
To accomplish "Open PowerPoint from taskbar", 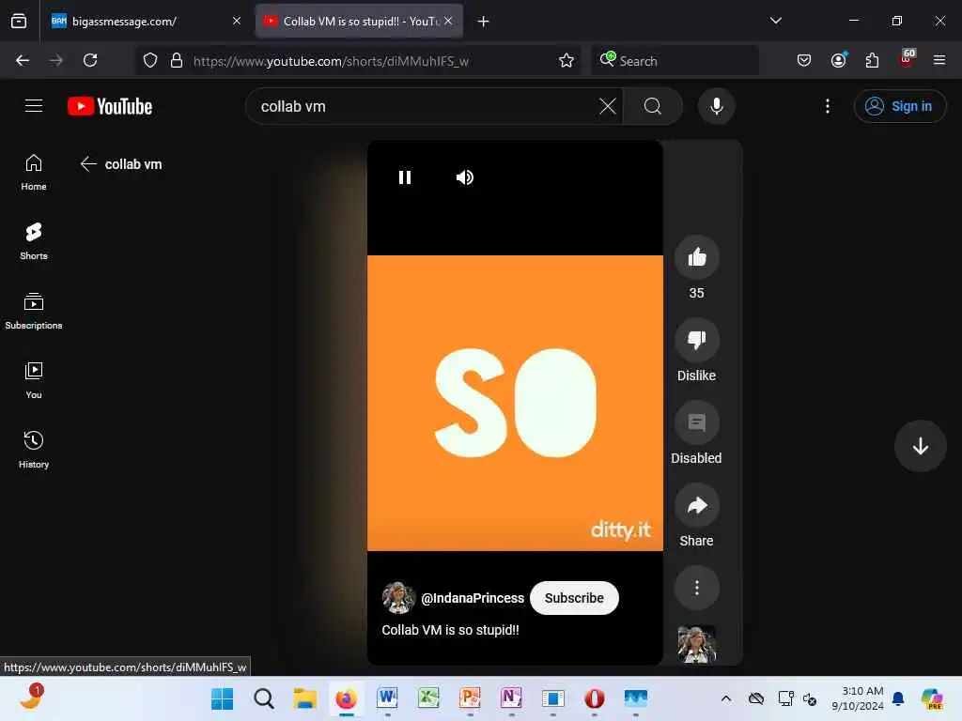I will pyautogui.click(x=470, y=698).
